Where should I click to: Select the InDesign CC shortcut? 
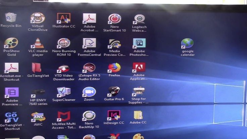[114, 115]
